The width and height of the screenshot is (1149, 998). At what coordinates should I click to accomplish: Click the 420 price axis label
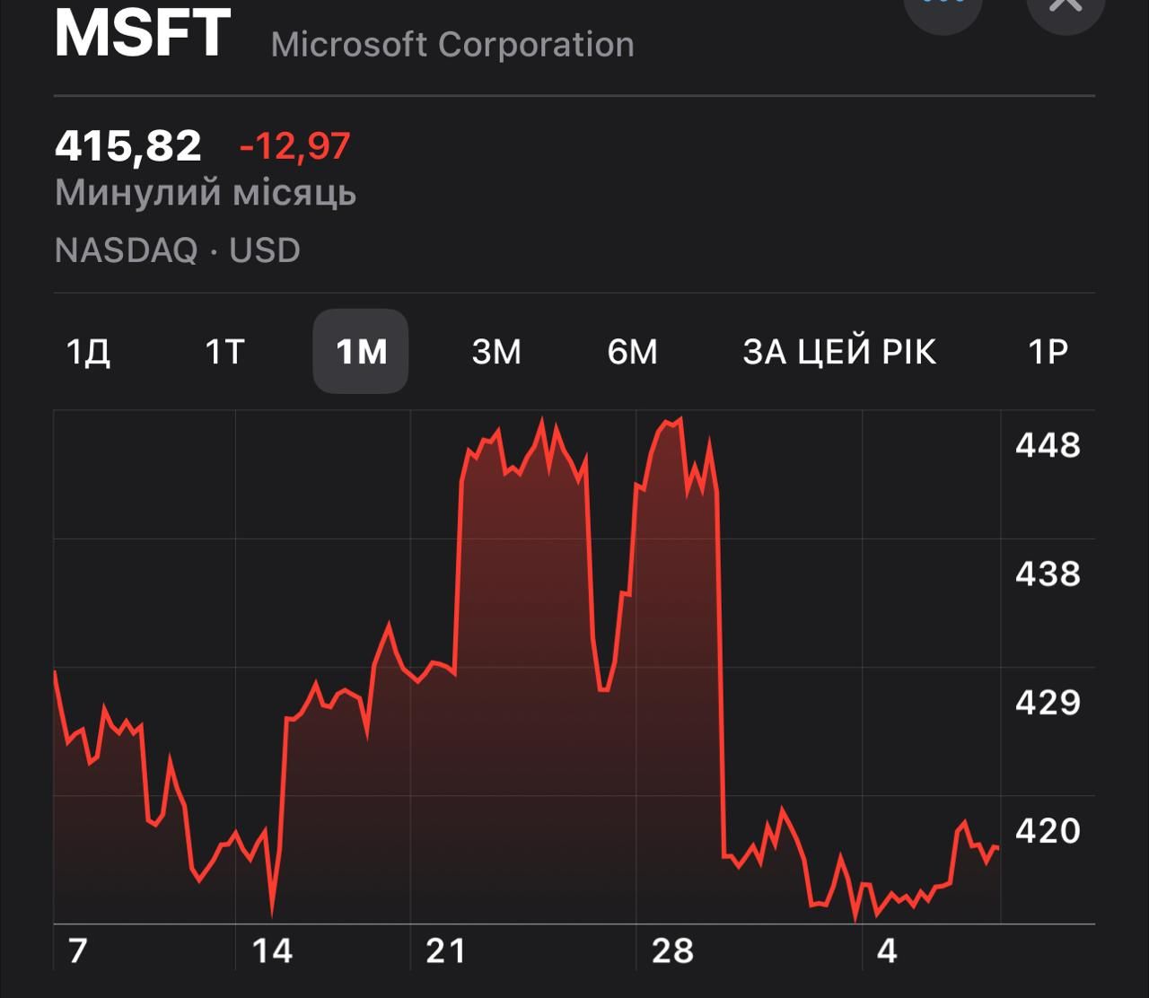(1048, 831)
